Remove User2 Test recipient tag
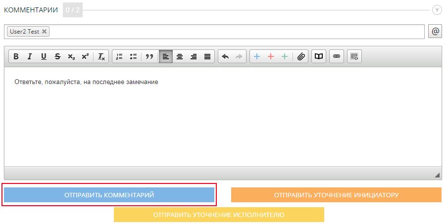This screenshot has height=224, width=446. click(45, 32)
